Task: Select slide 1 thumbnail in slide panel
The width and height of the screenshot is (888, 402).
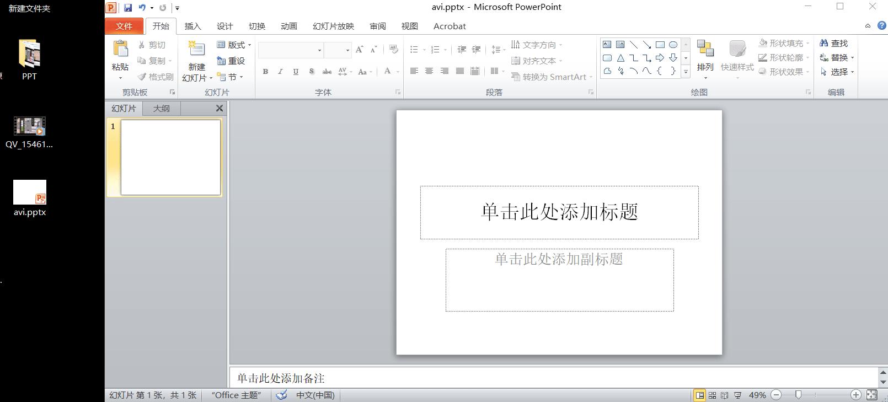Action: coord(170,157)
